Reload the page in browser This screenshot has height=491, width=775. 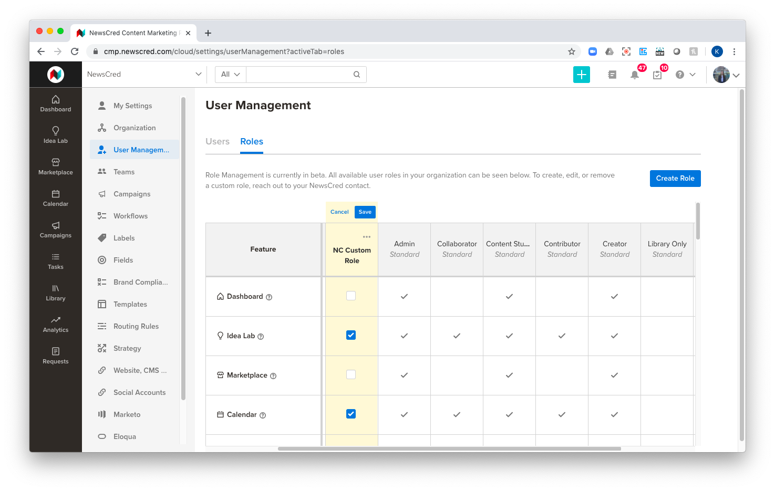point(75,51)
